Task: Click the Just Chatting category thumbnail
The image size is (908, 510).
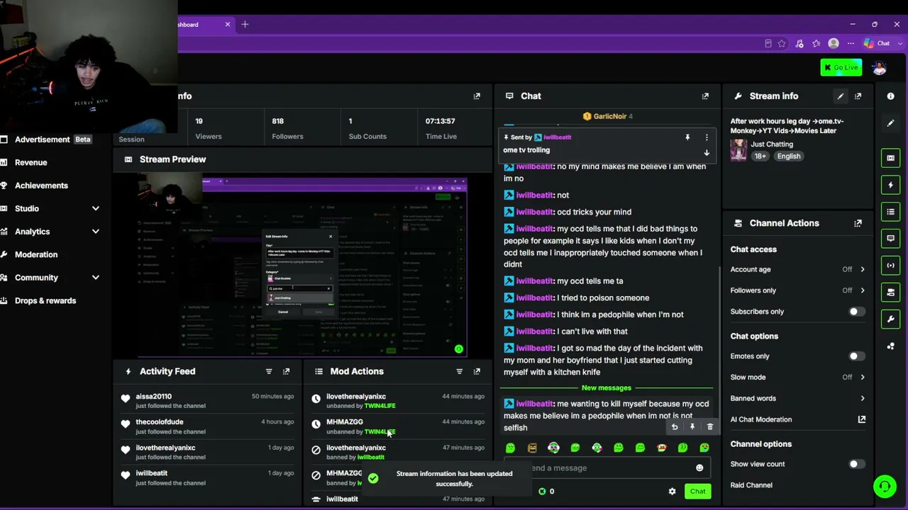Action: [738, 150]
